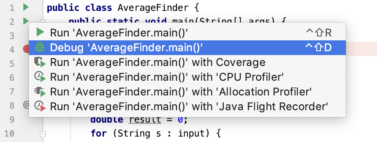The width and height of the screenshot is (377, 142).
Task: Click the green run gutter arrow on line 1
Action: [26, 7]
